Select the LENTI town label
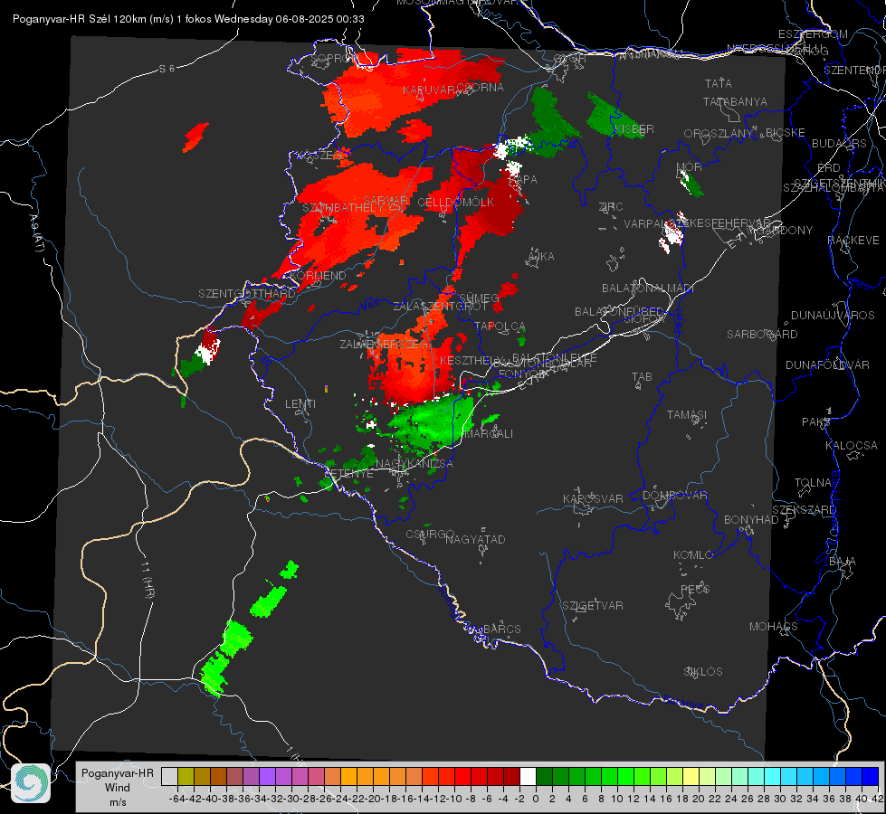Image resolution: width=886 pixels, height=814 pixels. 300,404
